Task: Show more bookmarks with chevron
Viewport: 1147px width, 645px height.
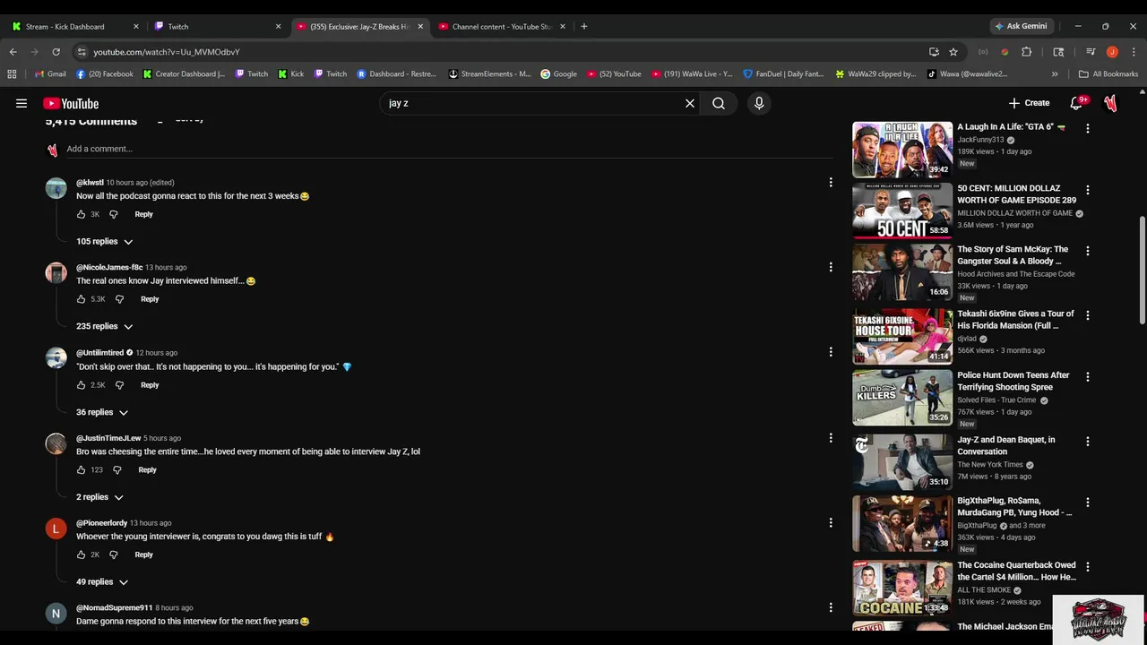Action: point(1055,74)
